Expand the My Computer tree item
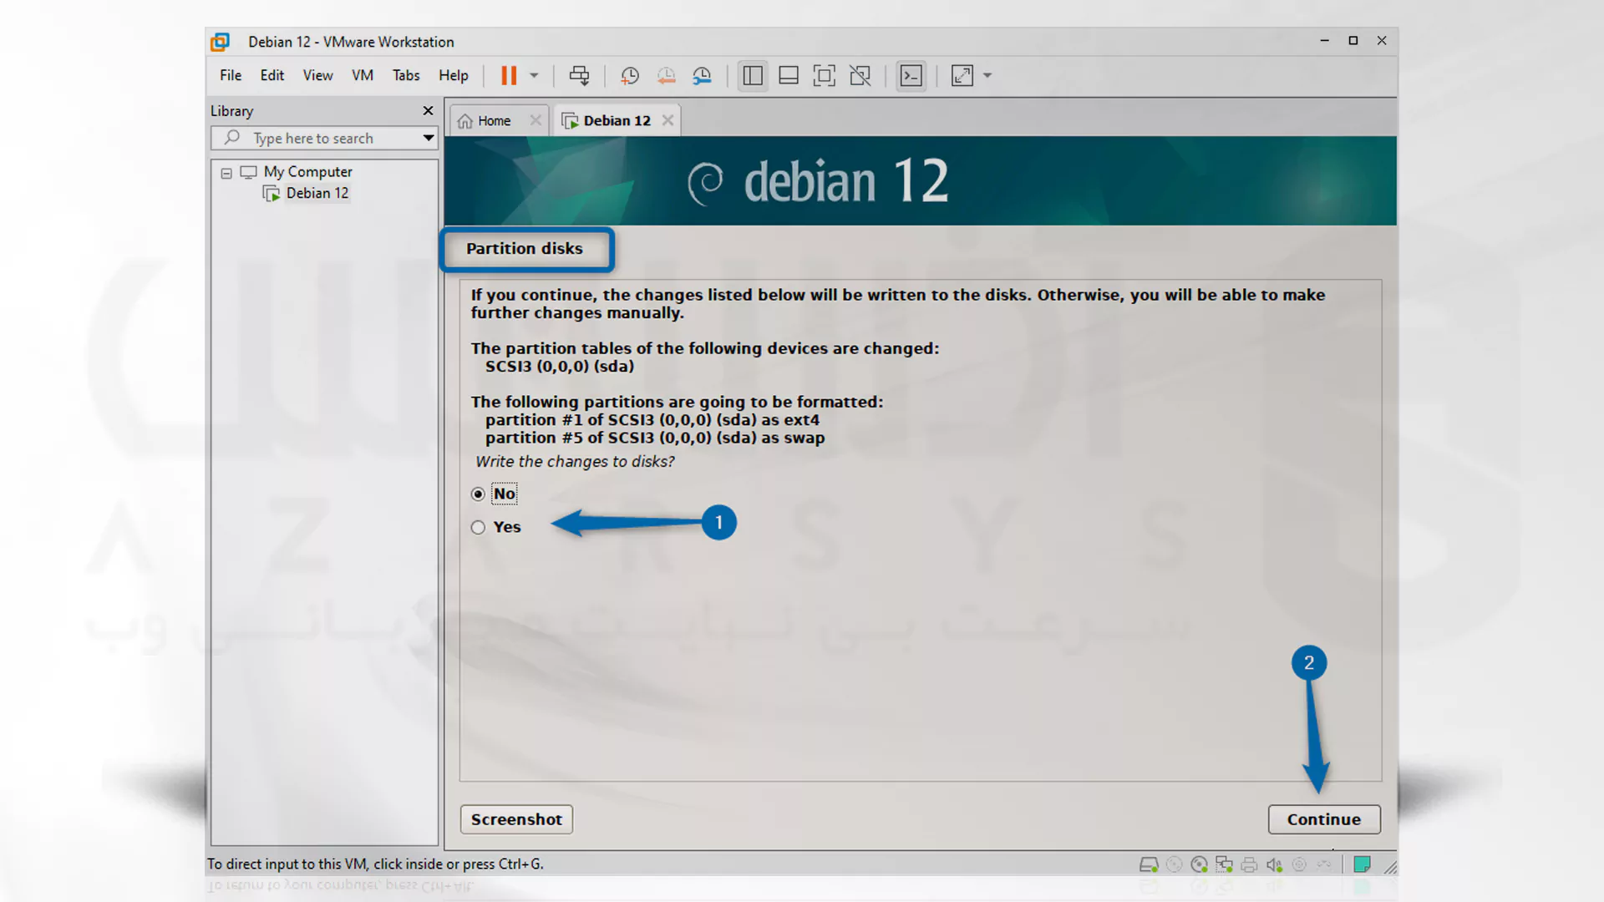 [226, 170]
